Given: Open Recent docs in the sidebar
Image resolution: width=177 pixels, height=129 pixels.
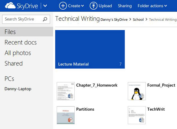Looking at the screenshot, I should (21, 43).
